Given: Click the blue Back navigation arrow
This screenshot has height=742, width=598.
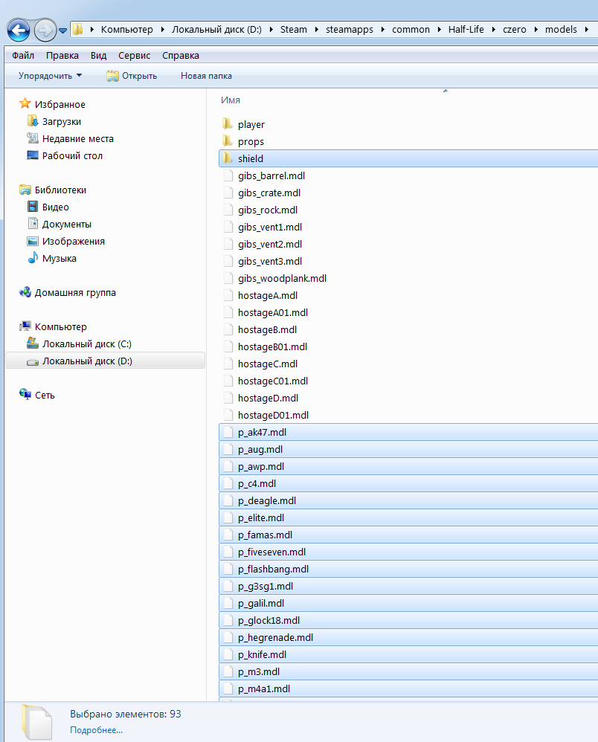Looking at the screenshot, I should (x=19, y=30).
